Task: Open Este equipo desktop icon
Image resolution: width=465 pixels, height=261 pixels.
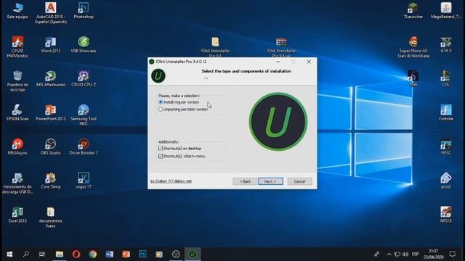Action: pyautogui.click(x=17, y=11)
